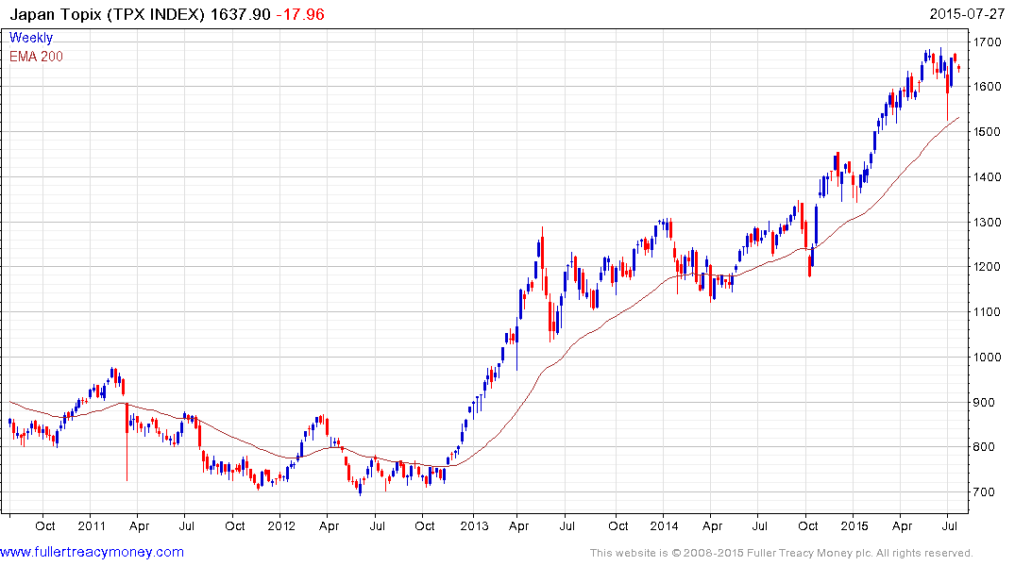Click the Weekly label
This screenshot has width=1015, height=566.
tap(31, 38)
